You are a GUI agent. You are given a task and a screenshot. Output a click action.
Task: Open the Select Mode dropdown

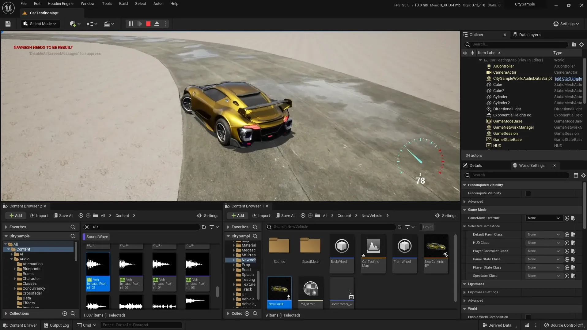[40, 24]
